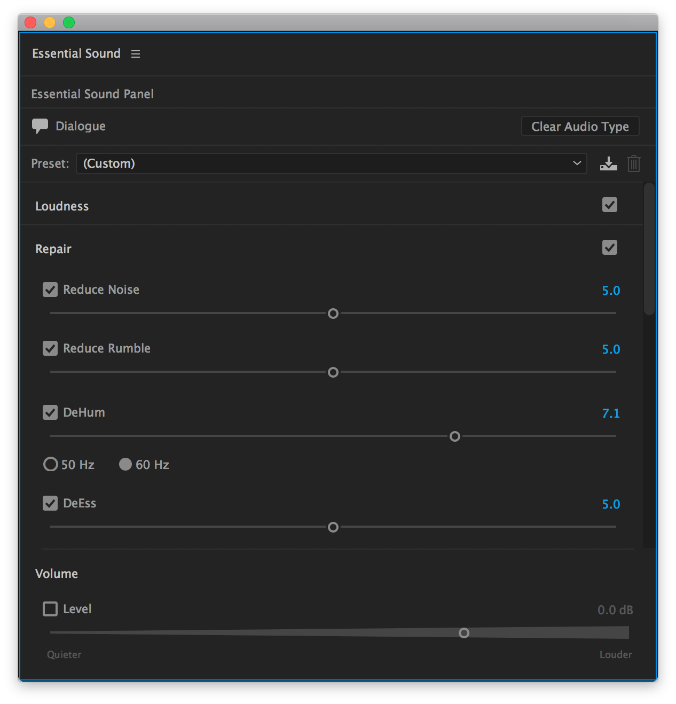Click the Dialogue speech bubble icon
Screen dimensions: 676x704
[x=40, y=126]
